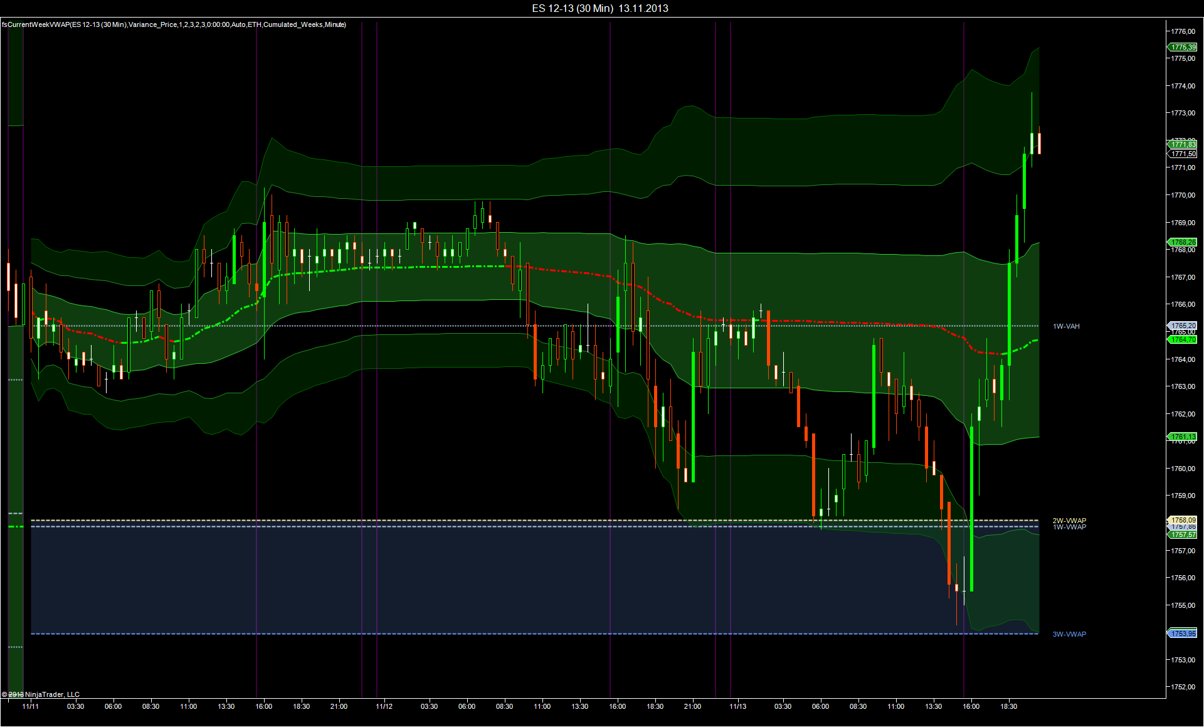
Task: Click the 1771,50 last price marker
Action: (x=1183, y=154)
